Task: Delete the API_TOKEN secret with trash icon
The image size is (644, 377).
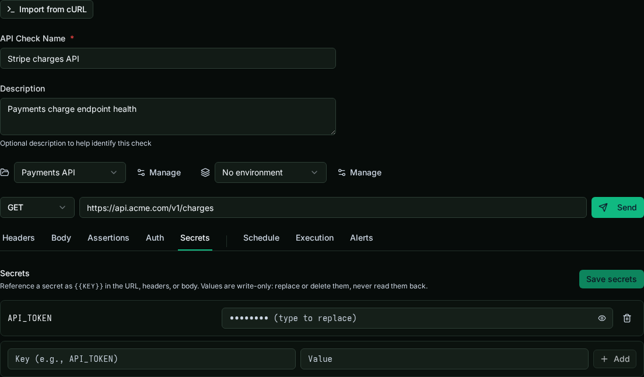Action: tap(626, 318)
